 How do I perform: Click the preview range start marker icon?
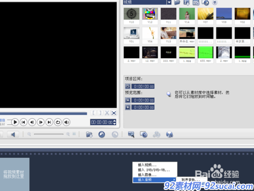[128, 100]
